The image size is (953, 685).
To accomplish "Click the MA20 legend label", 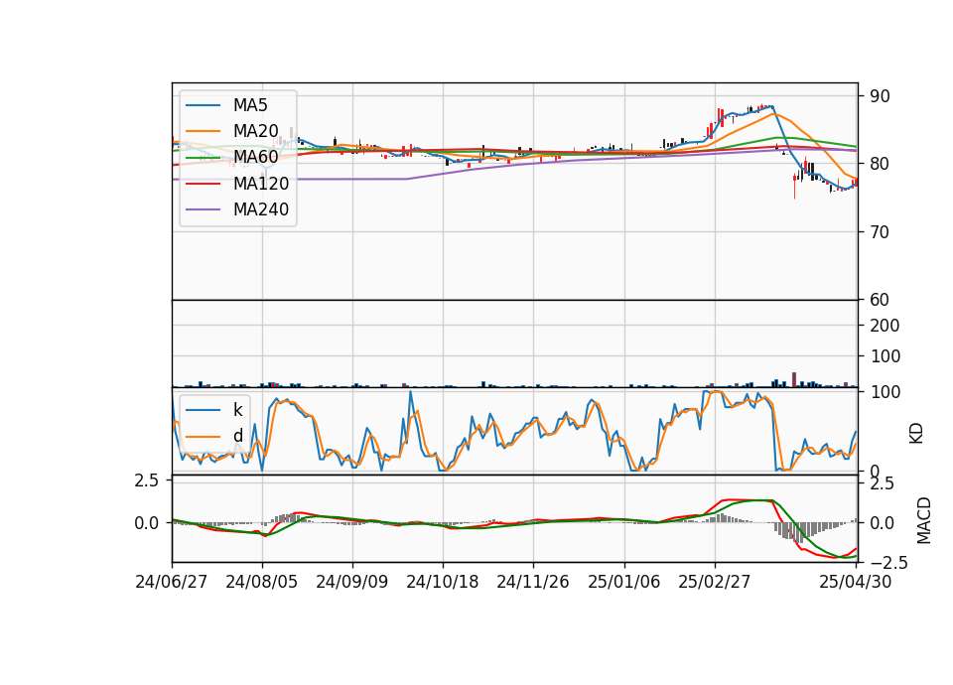I will click(255, 131).
